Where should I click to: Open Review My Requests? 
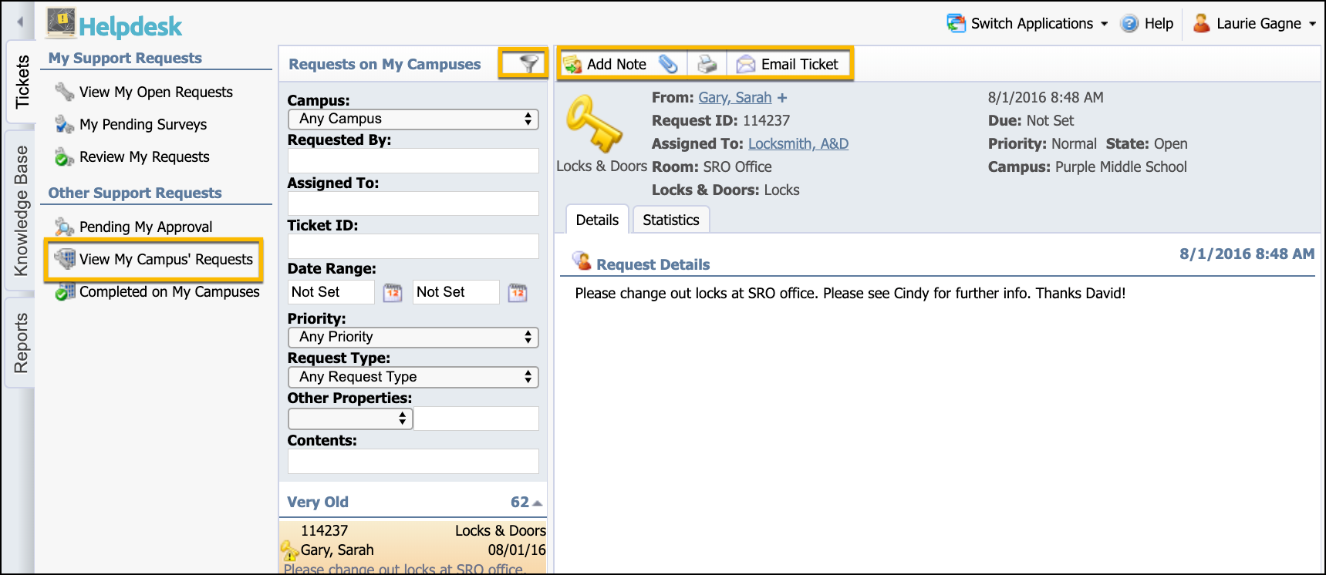tap(144, 156)
